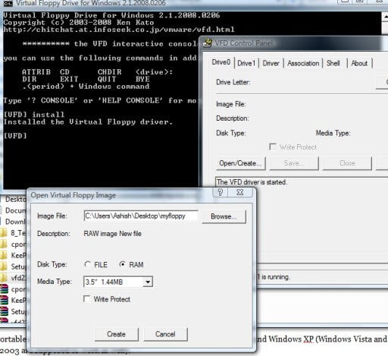The height and width of the screenshot is (356, 388).
Task: Select the KeeP archive file icon
Action: [x=4, y=300]
